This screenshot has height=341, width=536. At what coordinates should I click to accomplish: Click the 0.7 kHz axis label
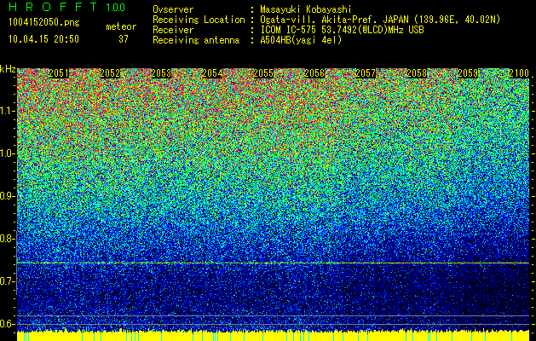pos(7,281)
